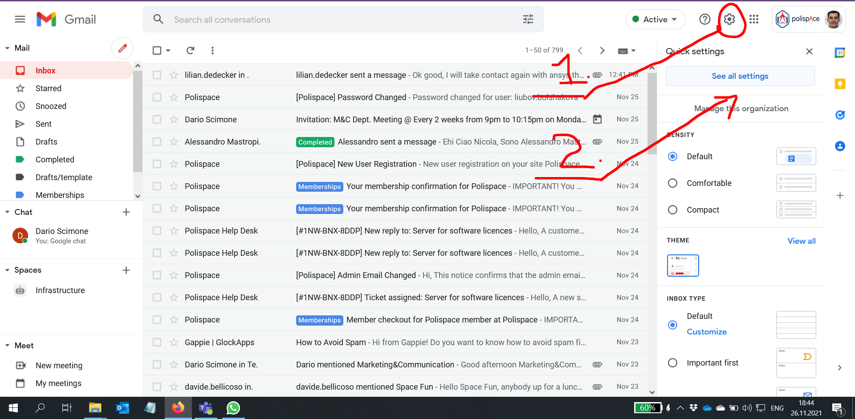Viewport: 855px width, 419px height.
Task: Open Microsoft Teams in the taskbar
Action: 206,408
